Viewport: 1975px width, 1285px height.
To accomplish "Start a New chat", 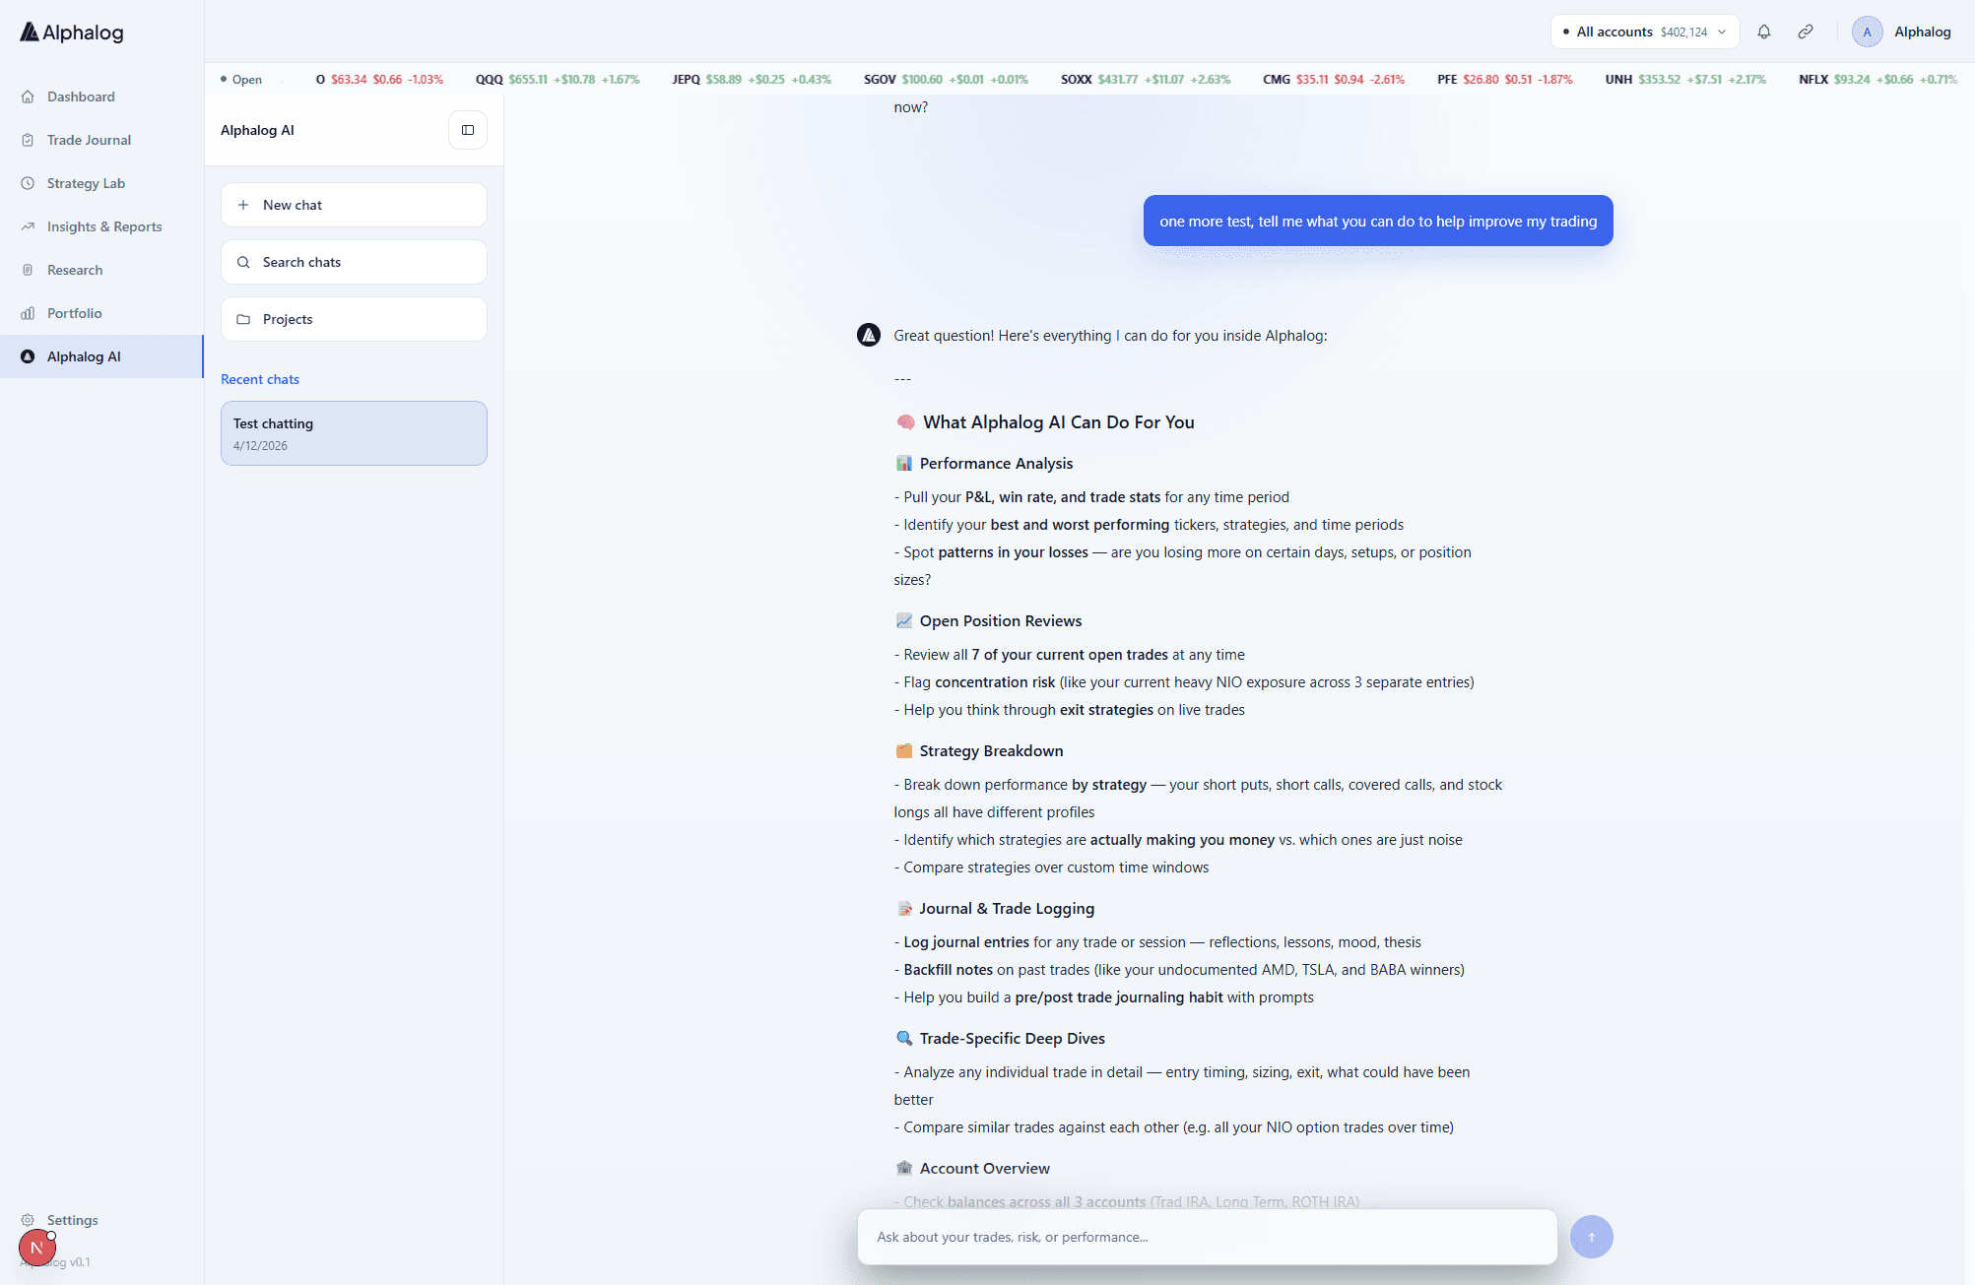I will 354,205.
